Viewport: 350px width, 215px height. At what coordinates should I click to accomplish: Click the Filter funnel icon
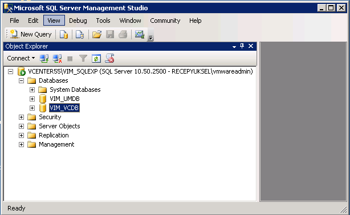[x=83, y=59]
